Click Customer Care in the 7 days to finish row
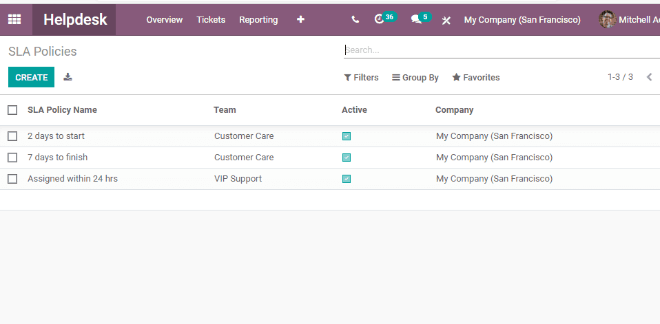The width and height of the screenshot is (660, 324). click(x=244, y=158)
